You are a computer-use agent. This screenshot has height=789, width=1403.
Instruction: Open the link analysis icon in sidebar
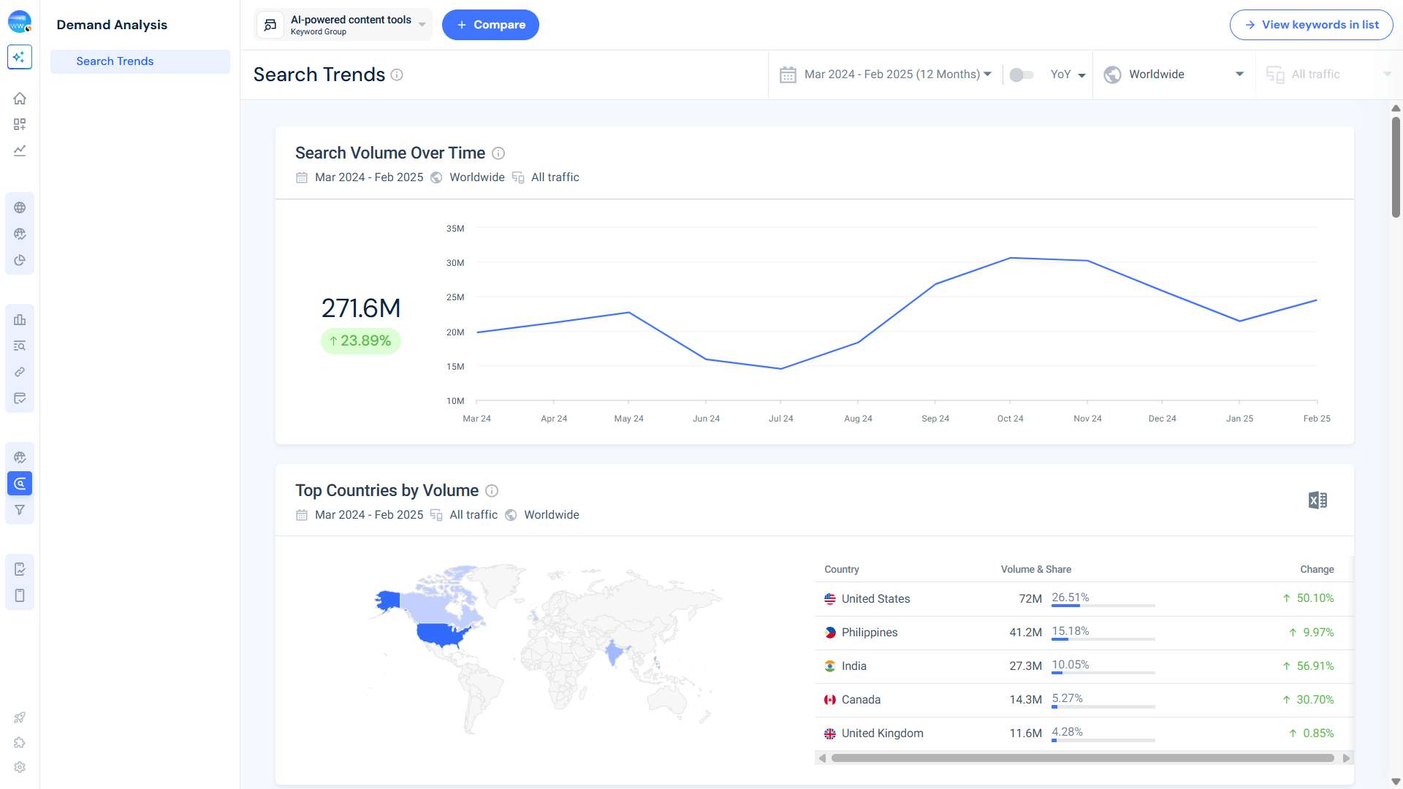[x=20, y=372]
